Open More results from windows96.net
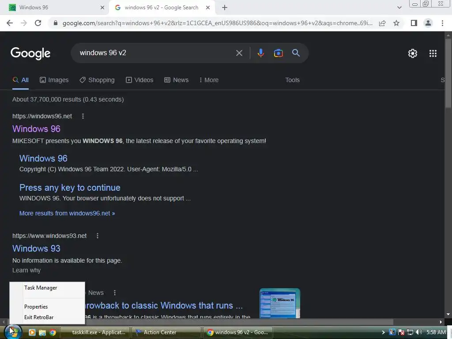Screen dimensions: 452x339 pyautogui.click(x=67, y=213)
